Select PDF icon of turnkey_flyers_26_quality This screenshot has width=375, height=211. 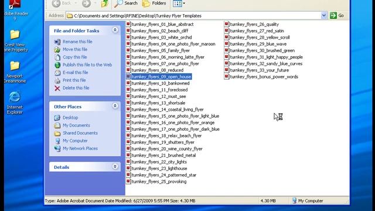pyautogui.click(x=227, y=24)
